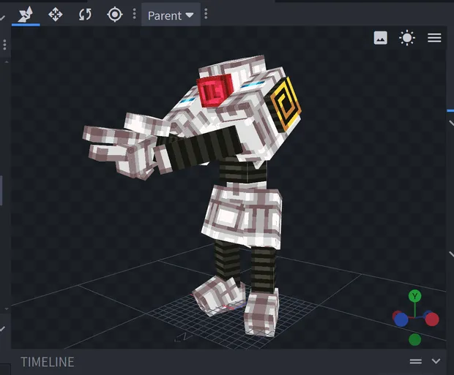Select the highlighted first tool in the toolbar
This screenshot has height=375, width=454.
click(x=24, y=14)
